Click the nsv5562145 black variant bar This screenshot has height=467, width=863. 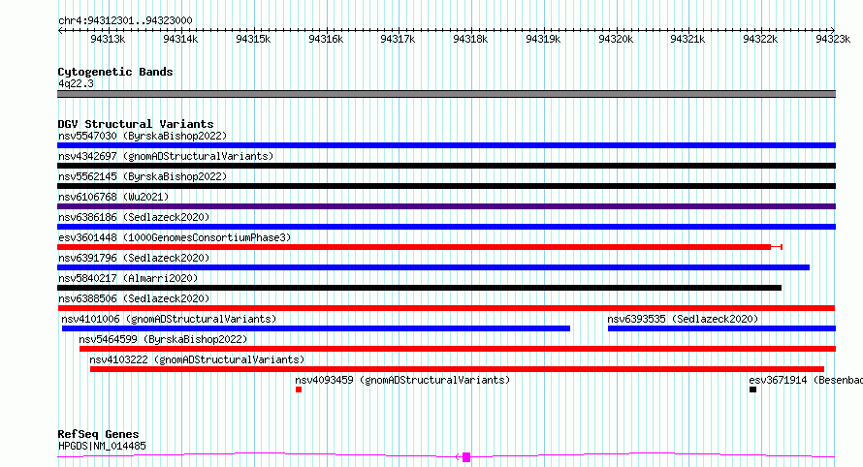446,186
